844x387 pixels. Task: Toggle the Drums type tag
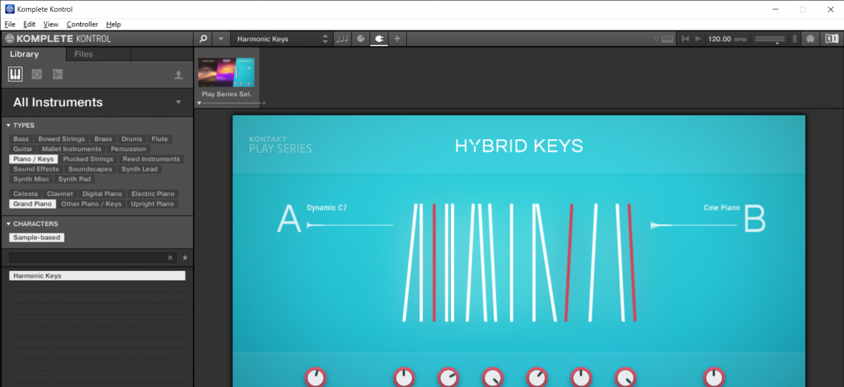pos(132,139)
